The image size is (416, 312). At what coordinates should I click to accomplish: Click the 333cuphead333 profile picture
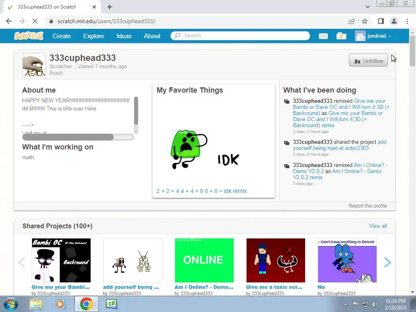coord(34,65)
